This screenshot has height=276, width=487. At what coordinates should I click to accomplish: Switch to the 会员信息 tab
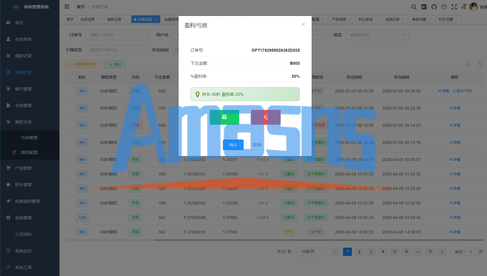click(90, 20)
